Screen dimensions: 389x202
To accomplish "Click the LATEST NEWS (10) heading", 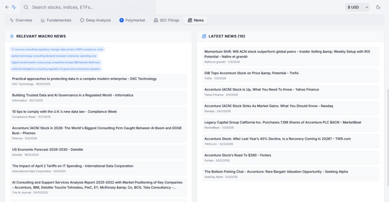I will [227, 36].
